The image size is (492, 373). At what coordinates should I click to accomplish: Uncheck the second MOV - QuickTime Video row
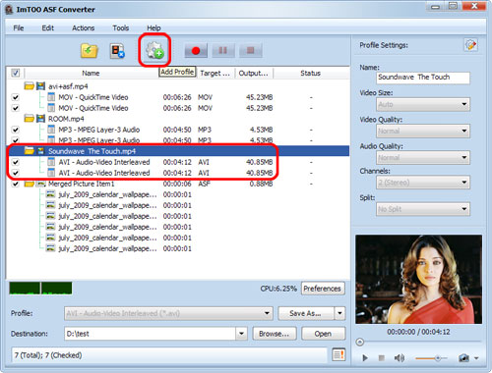coord(16,108)
